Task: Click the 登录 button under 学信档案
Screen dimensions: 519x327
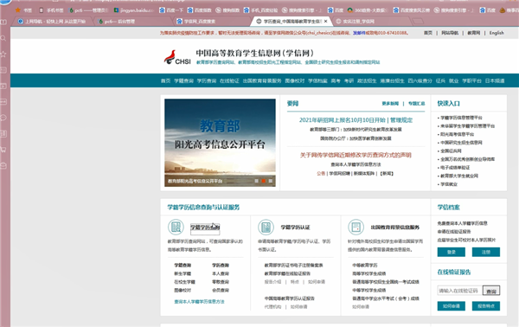Action: click(452, 252)
